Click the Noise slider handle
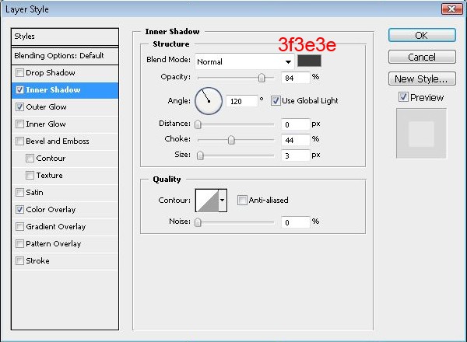 [x=198, y=222]
